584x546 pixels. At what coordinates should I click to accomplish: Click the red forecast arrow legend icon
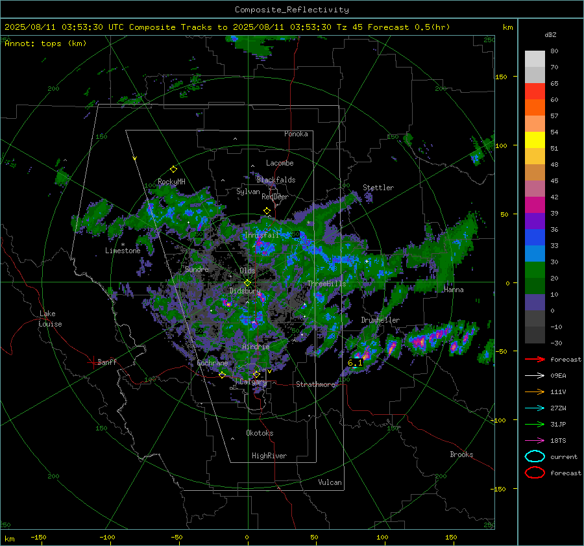pos(535,359)
